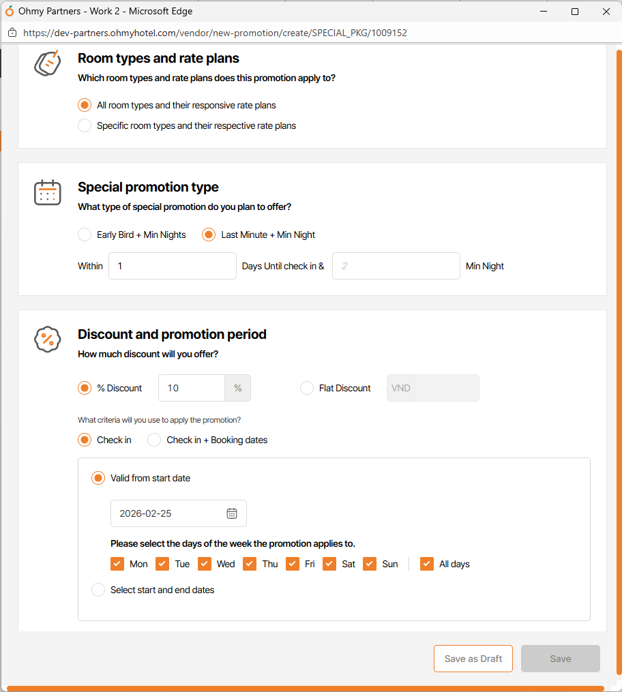Pick Select start and end dates option
This screenshot has height=692, width=622.
98,590
